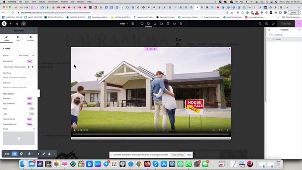The height and width of the screenshot is (170, 302).
Task: Collapse the Container tree arrow in Structure
Action: 269,35
